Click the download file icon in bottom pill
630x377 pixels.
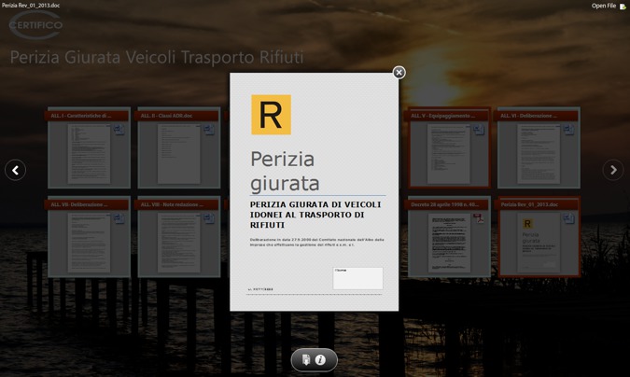tap(306, 360)
